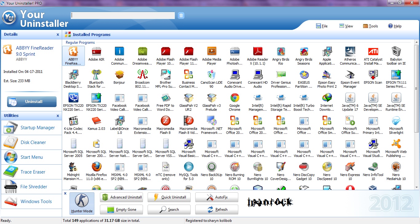
Task: Refresh the installed programs list
Action: pos(217,210)
